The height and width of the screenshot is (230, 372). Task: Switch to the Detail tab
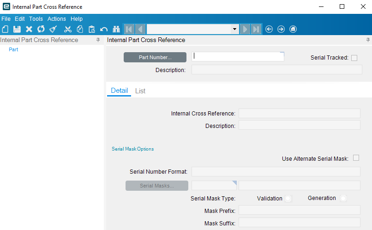pyautogui.click(x=120, y=91)
